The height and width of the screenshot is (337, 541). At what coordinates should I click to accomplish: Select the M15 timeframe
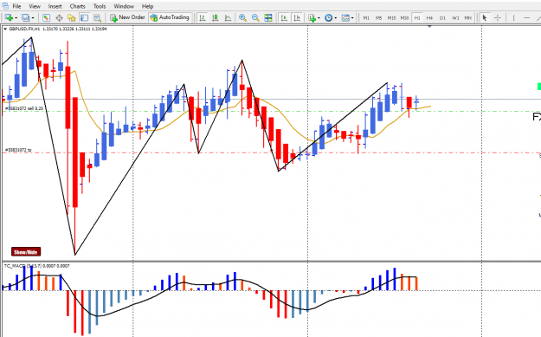(x=391, y=17)
